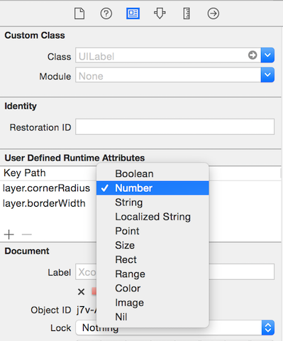
Task: Remove attribute with the minus icon
Action: click(27, 234)
